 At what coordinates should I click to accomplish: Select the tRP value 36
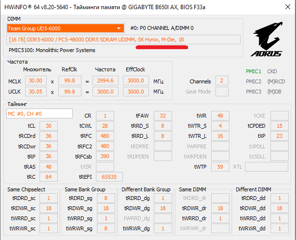(49, 157)
